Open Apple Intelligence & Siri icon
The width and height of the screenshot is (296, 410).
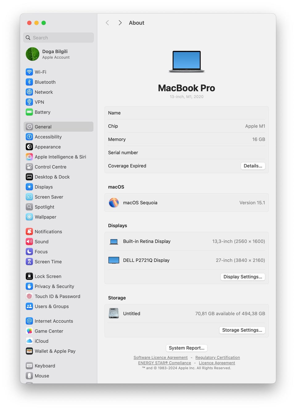[29, 157]
